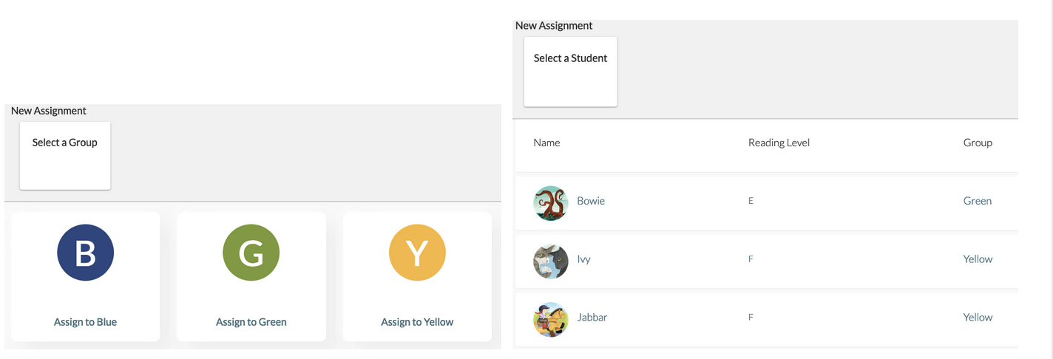The image size is (1053, 359).
Task: Click Assign to Yellow link
Action: pos(417,322)
